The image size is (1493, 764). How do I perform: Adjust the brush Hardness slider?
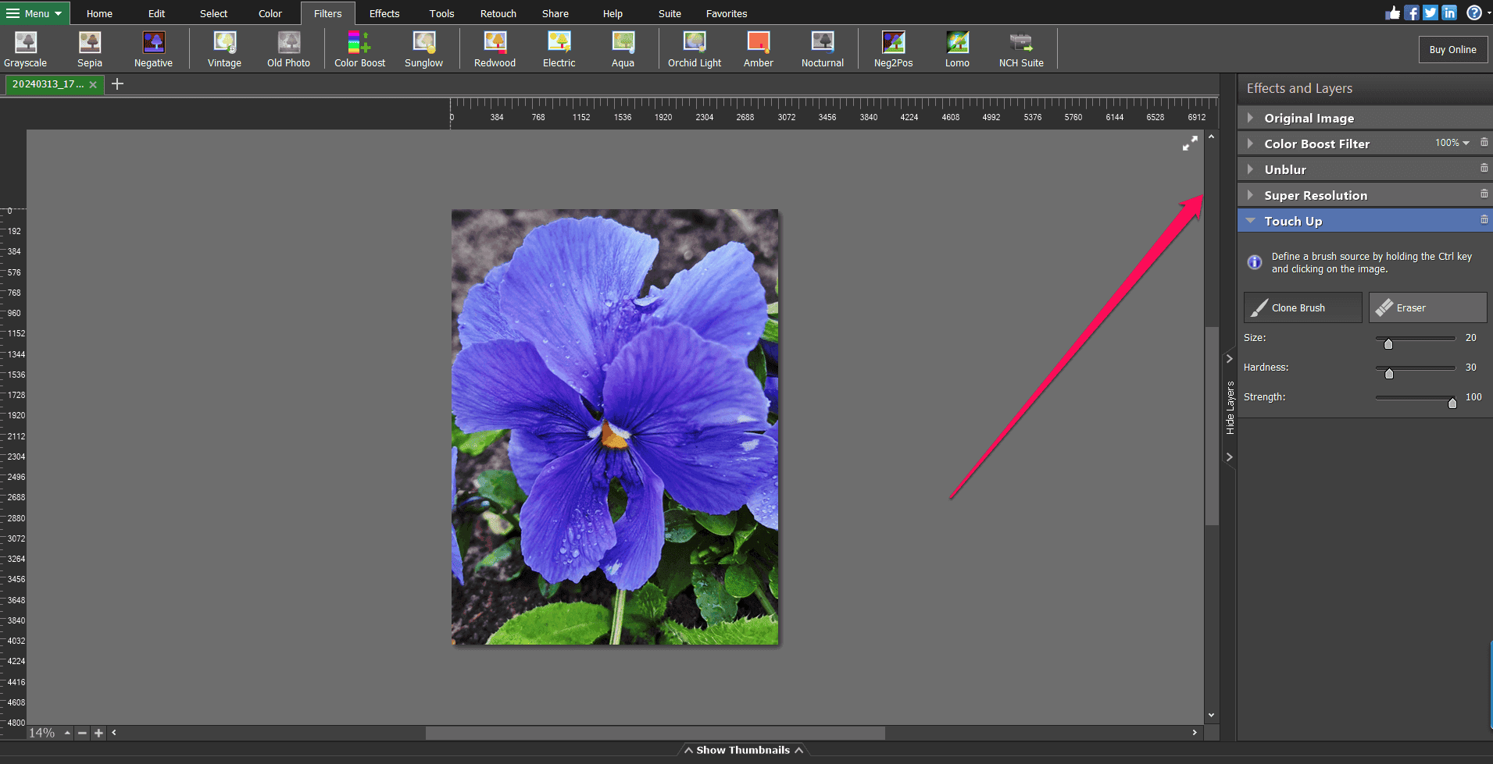1389,373
